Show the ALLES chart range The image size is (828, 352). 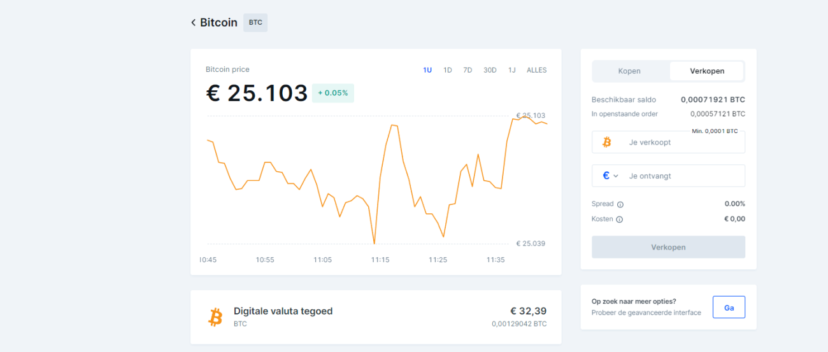[x=537, y=70]
